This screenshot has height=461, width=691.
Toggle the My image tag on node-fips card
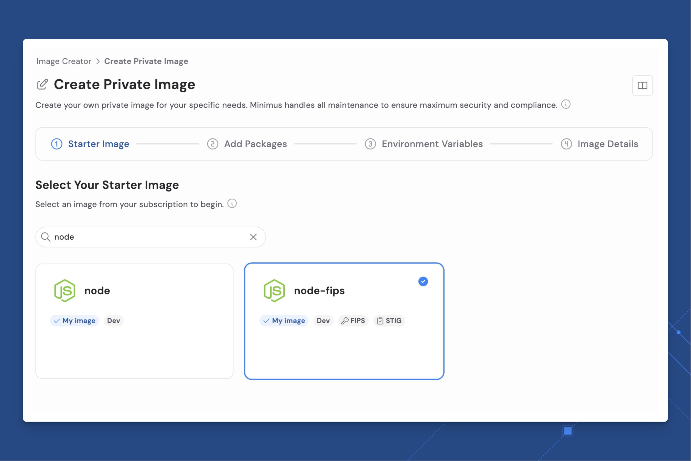[284, 320]
